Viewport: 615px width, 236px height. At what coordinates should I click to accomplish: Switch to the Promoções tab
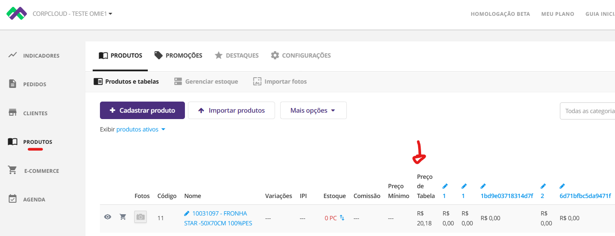click(x=179, y=55)
